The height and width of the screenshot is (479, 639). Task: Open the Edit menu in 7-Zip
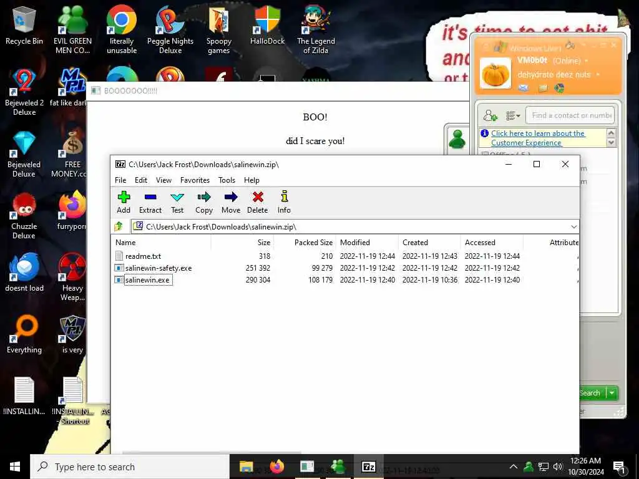tap(141, 180)
